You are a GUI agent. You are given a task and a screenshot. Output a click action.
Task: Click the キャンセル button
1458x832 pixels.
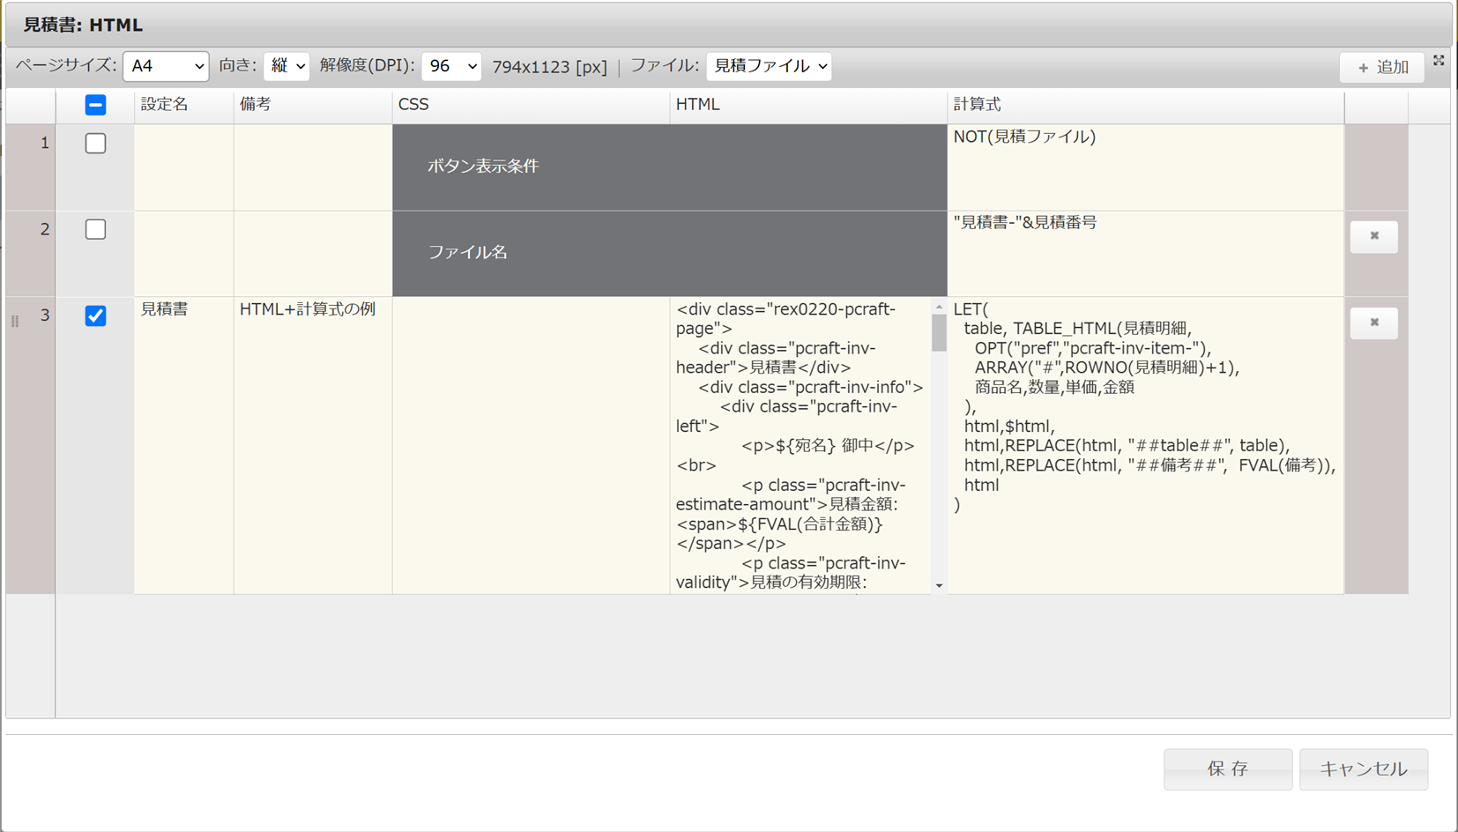[x=1364, y=769]
